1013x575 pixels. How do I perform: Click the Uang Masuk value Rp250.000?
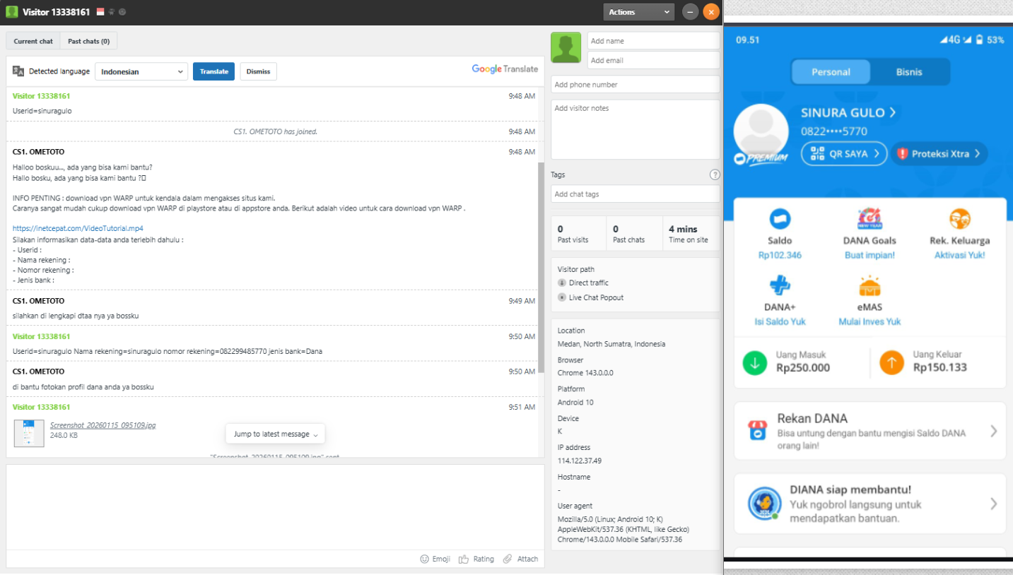[802, 367]
